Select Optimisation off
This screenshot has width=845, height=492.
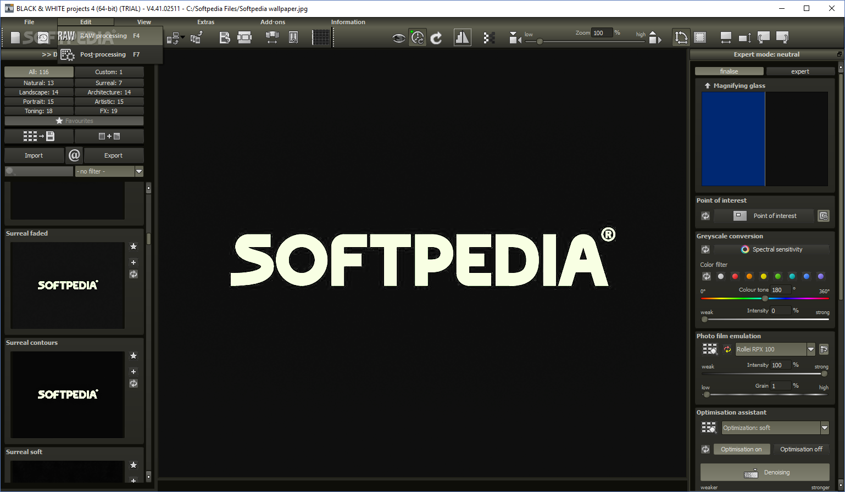coord(801,449)
